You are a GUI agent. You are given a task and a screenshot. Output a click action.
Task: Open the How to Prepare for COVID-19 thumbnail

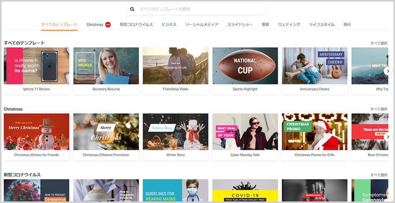pyautogui.click(x=106, y=190)
